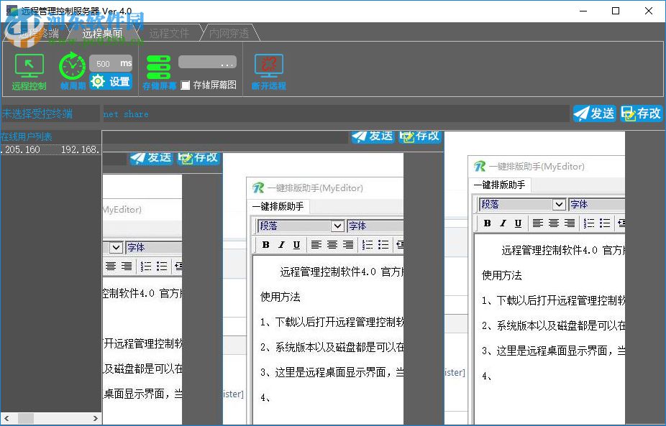Align right in rightmost MyEditor window
The width and height of the screenshot is (666, 426).
pos(569,223)
